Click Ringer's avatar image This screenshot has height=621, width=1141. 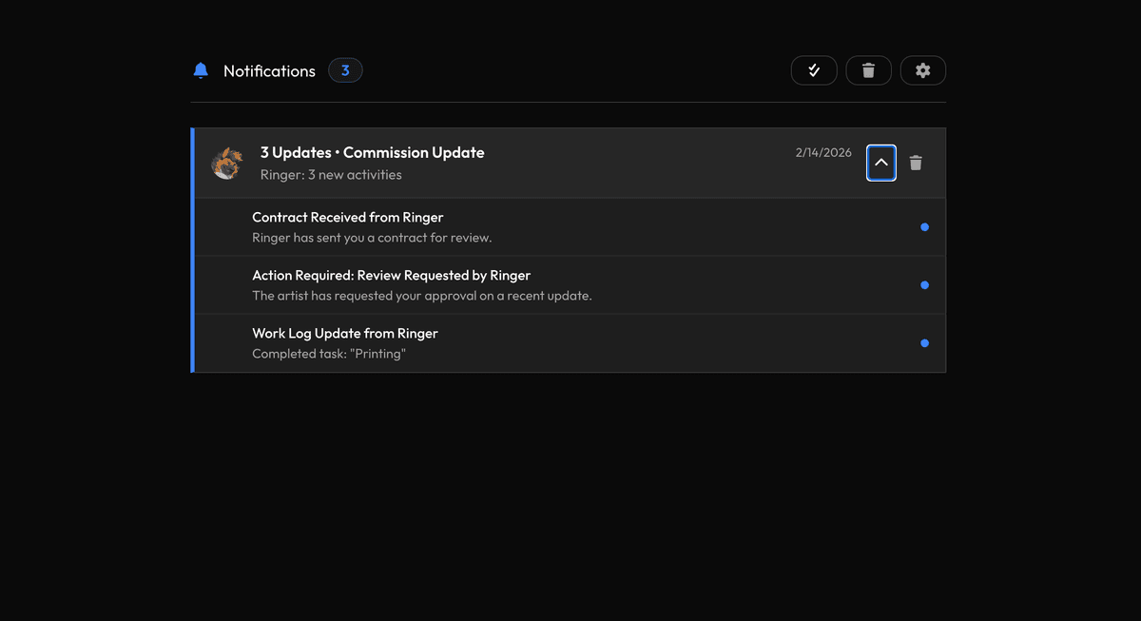click(227, 163)
